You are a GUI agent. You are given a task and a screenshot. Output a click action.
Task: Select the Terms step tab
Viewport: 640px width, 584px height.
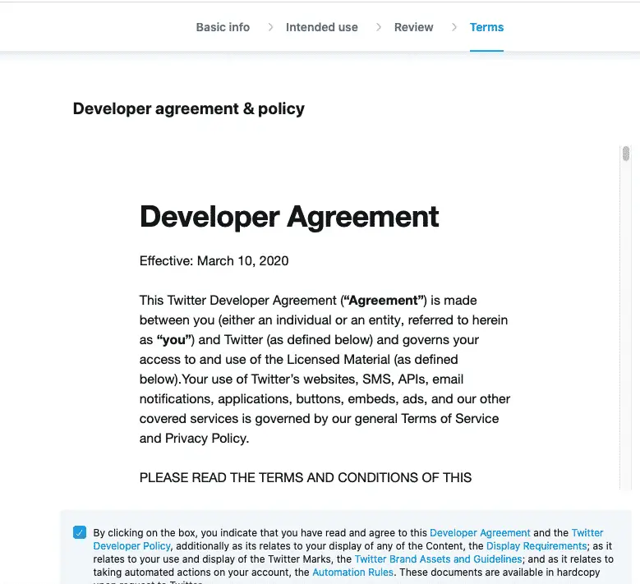point(486,27)
